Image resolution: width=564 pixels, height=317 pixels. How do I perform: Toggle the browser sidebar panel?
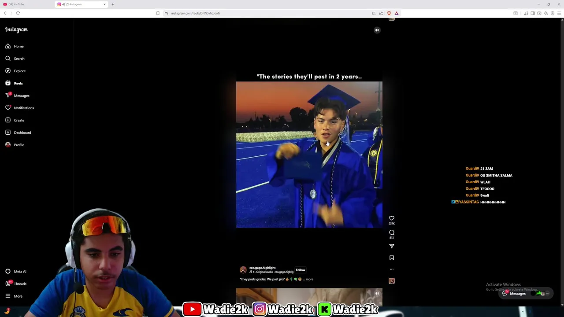click(x=532, y=13)
